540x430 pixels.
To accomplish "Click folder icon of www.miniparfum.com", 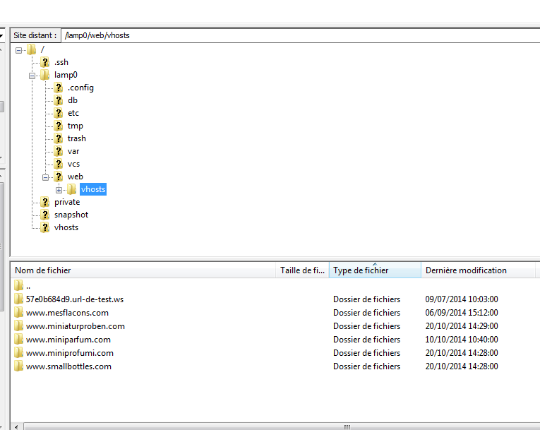I will click(x=18, y=339).
